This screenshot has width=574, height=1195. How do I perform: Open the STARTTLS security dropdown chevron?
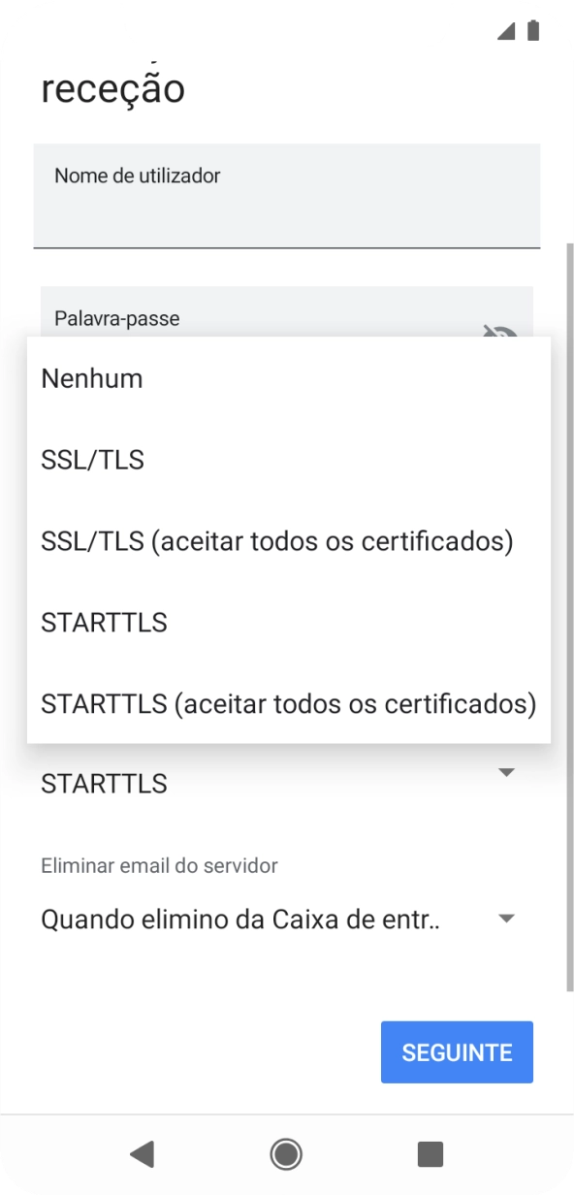click(x=507, y=773)
